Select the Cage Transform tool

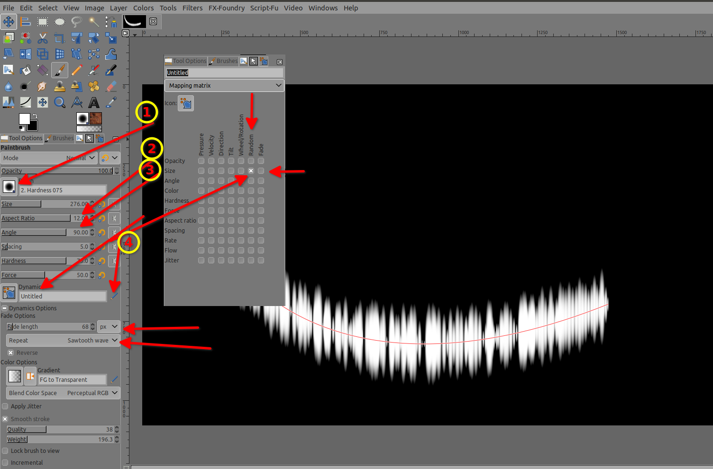pos(94,54)
